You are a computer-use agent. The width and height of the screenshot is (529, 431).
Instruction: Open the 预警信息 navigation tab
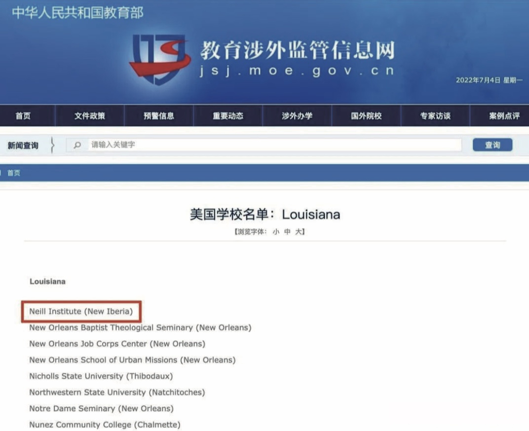(159, 116)
